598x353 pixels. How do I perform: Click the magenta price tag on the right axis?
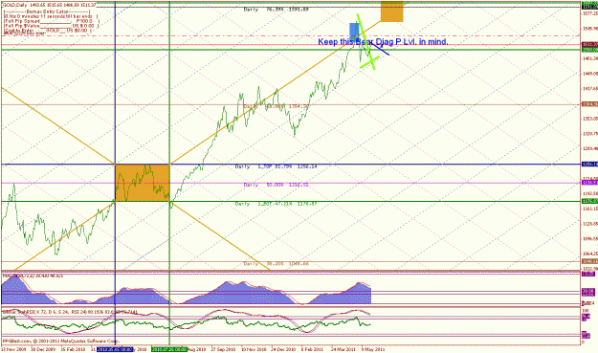pyautogui.click(x=589, y=183)
